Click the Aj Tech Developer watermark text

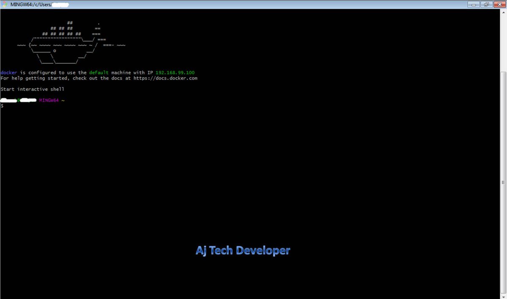tap(243, 250)
